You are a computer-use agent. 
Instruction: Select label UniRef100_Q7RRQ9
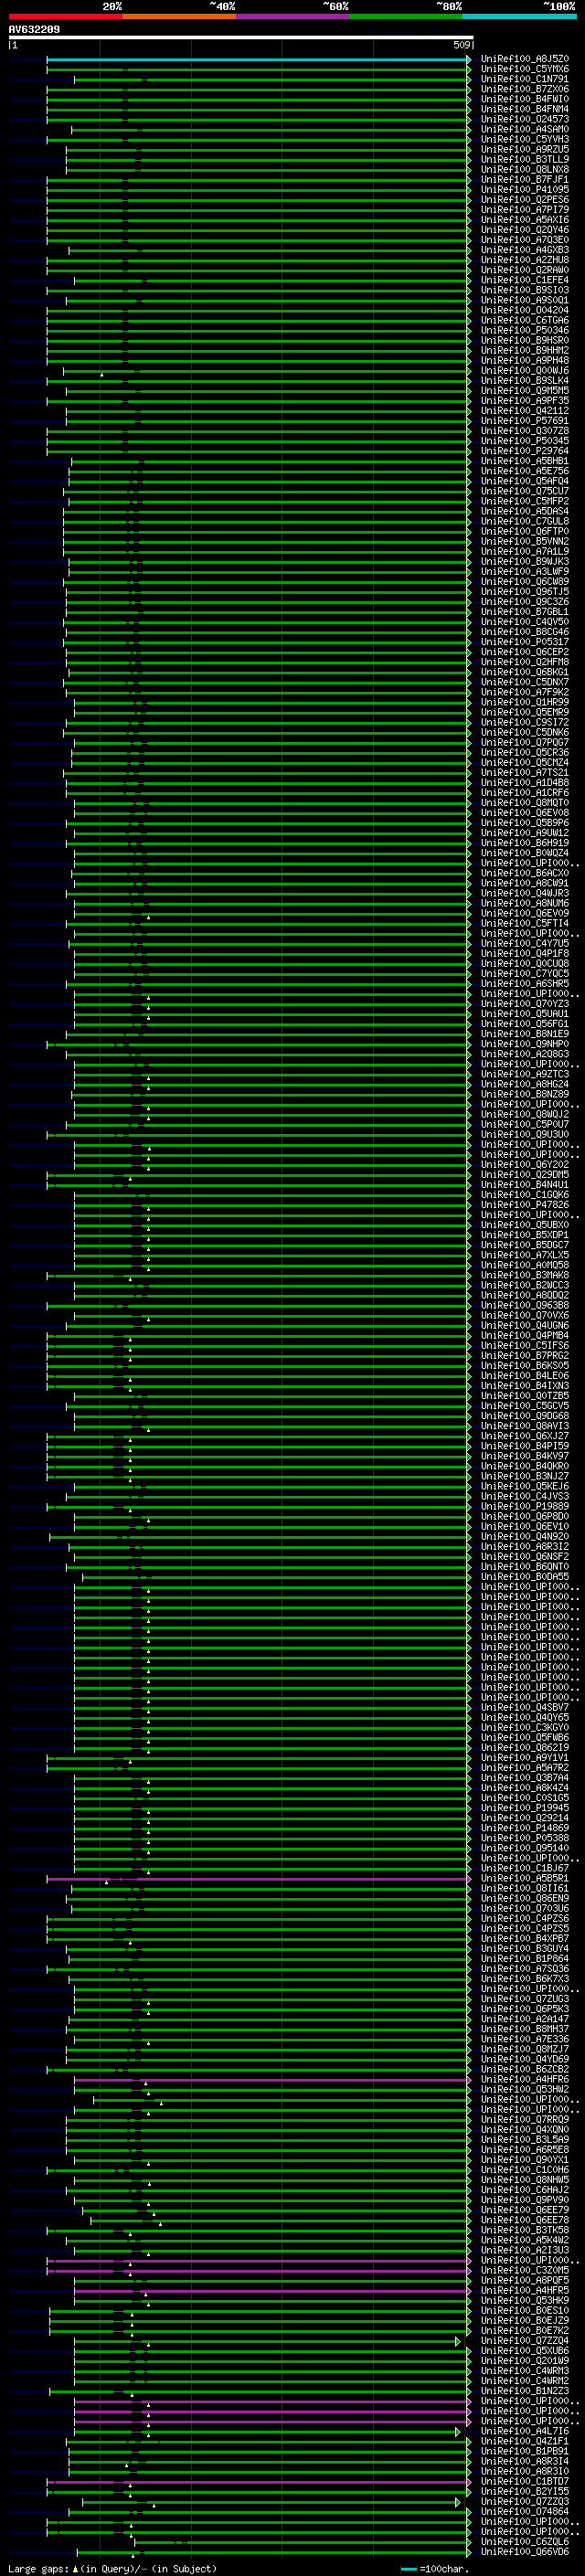[x=525, y=2119]
